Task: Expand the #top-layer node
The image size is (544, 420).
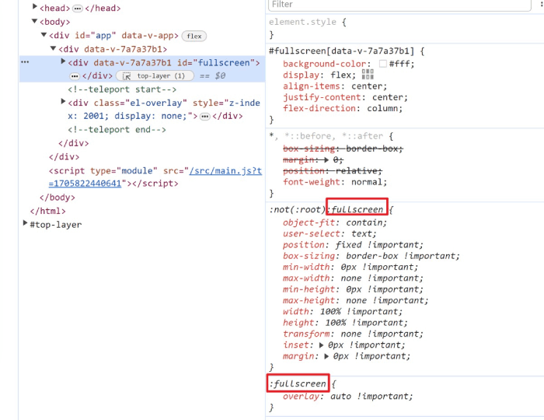Action: pyautogui.click(x=25, y=223)
